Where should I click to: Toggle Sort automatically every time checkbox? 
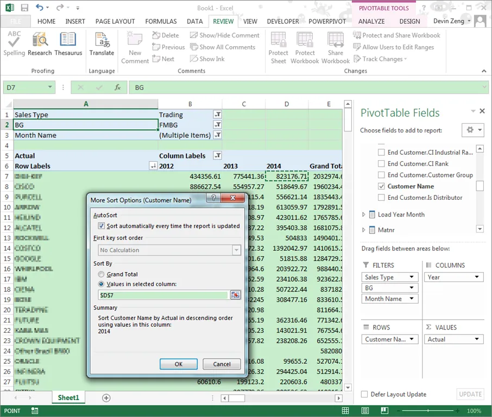pyautogui.click(x=101, y=226)
